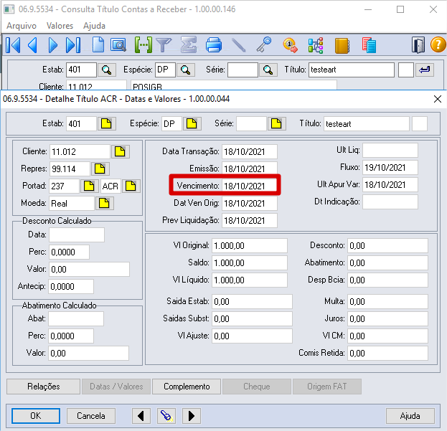Click the Vl Líquido value field

point(250,280)
